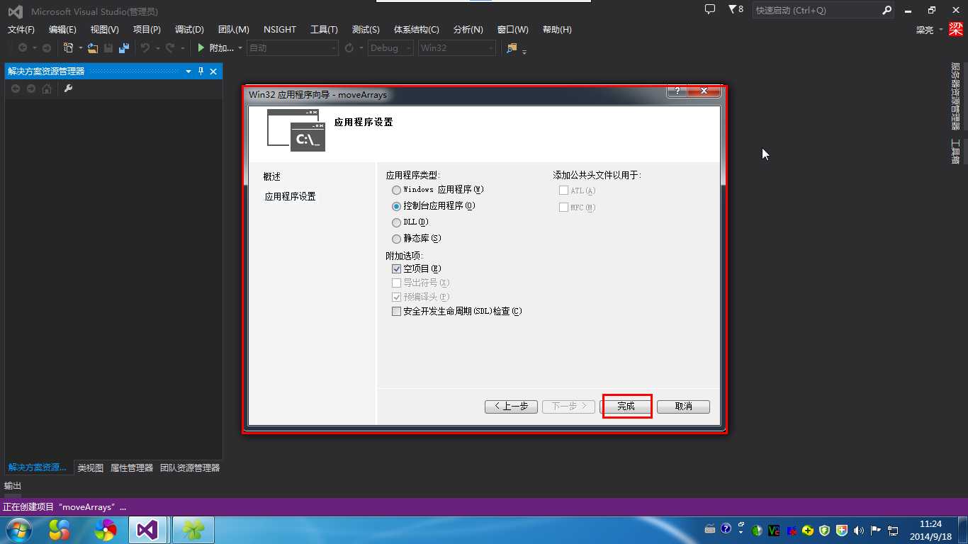Click the Action Center flag tray icon
This screenshot has width=968, height=544.
click(876, 530)
